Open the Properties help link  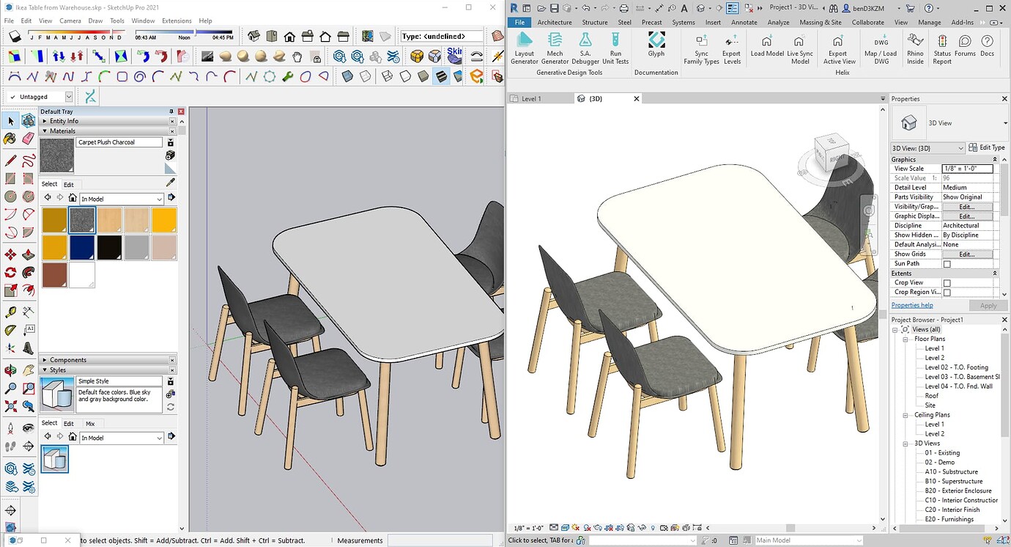coord(912,305)
